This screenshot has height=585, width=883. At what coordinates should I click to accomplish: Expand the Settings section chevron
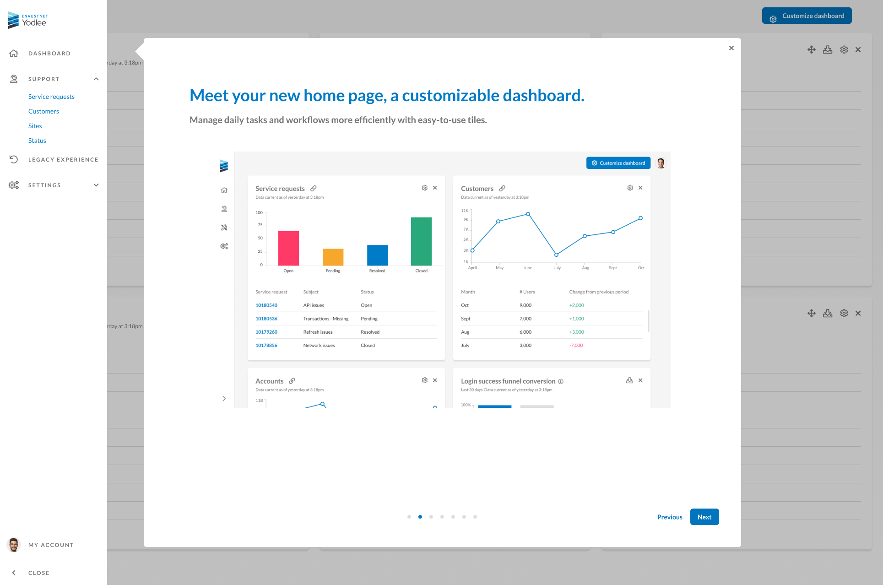(x=96, y=185)
